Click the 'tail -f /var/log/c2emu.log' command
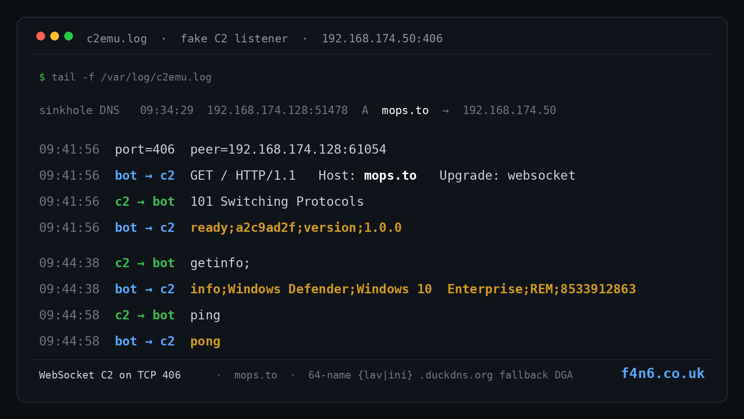This screenshot has width=744, height=419. (132, 77)
